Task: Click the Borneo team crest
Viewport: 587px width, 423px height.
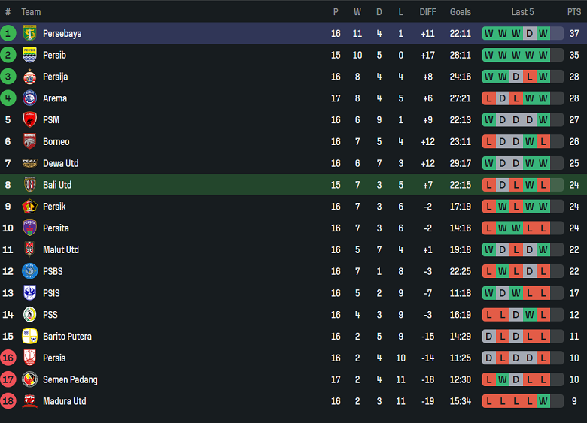Action: tap(30, 141)
